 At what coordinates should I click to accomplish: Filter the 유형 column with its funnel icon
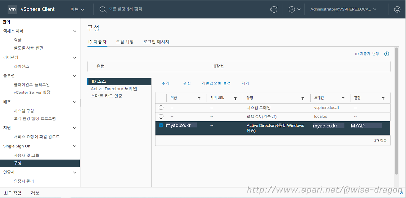coord(302,98)
